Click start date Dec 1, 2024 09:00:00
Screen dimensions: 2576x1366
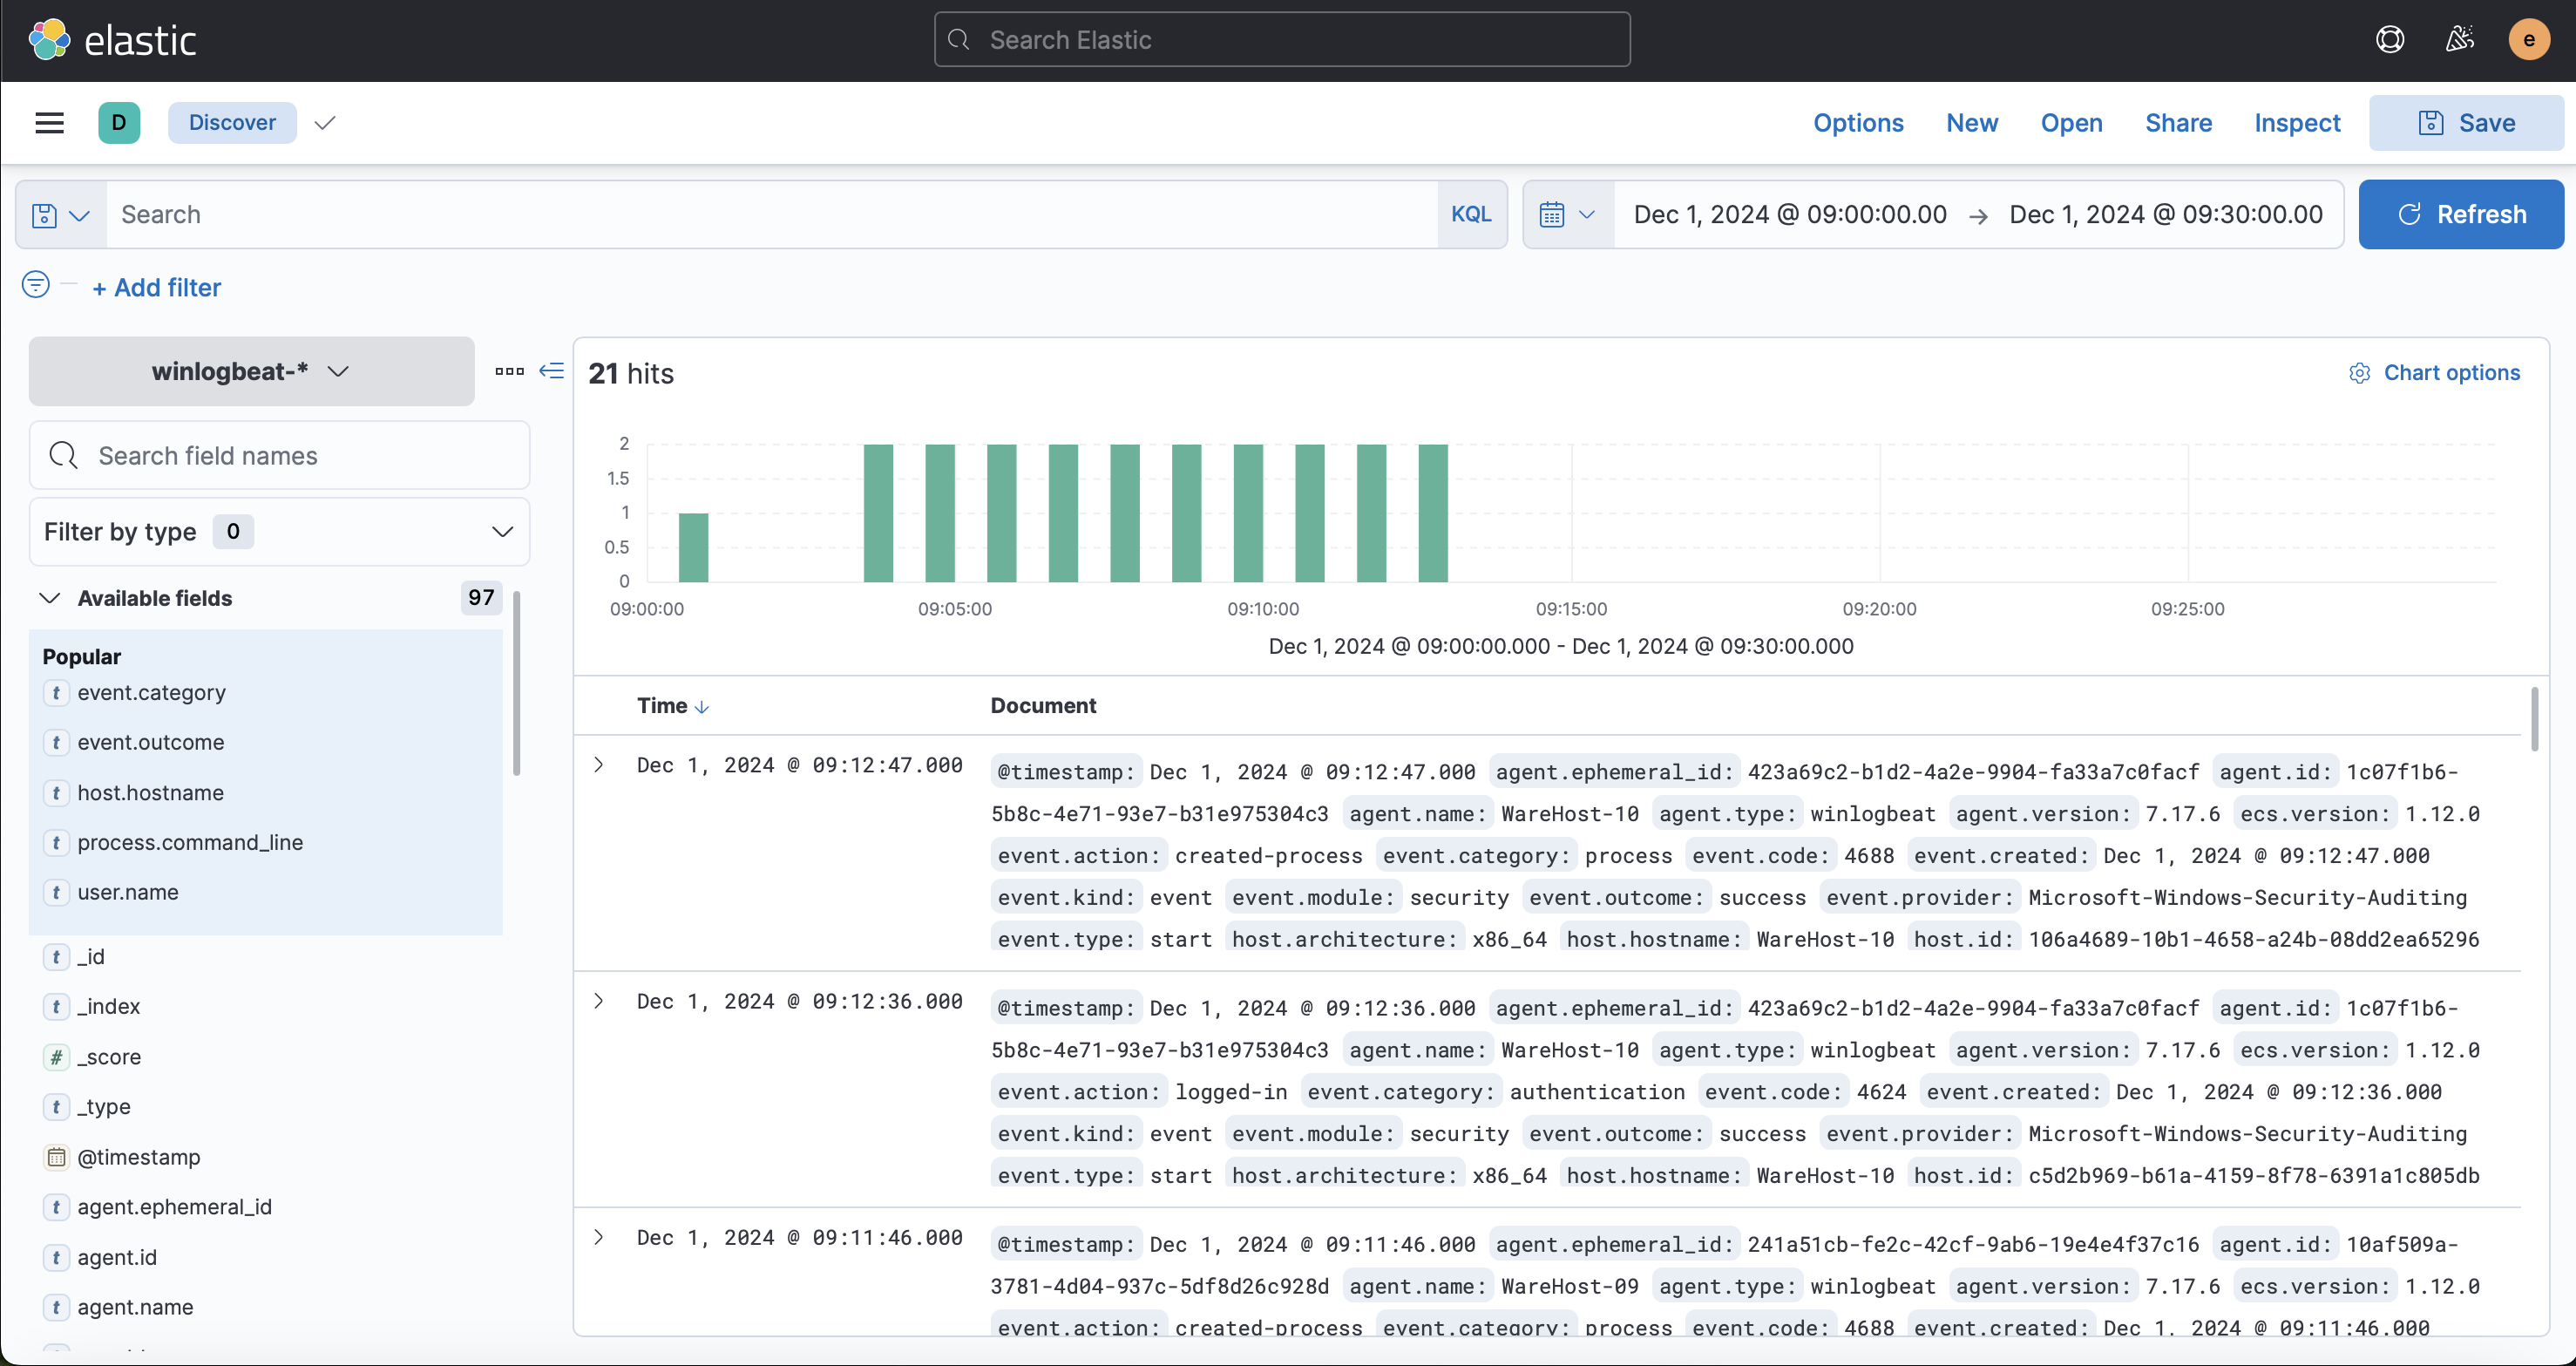[x=1790, y=215]
